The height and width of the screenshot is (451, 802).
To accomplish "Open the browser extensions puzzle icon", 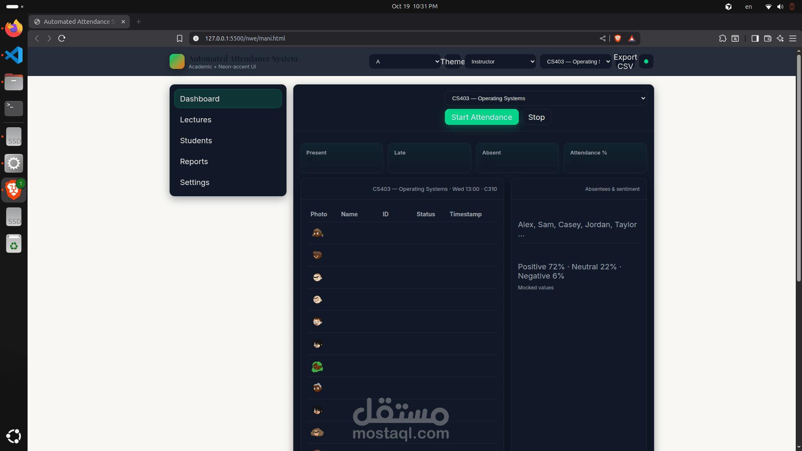I will (723, 38).
